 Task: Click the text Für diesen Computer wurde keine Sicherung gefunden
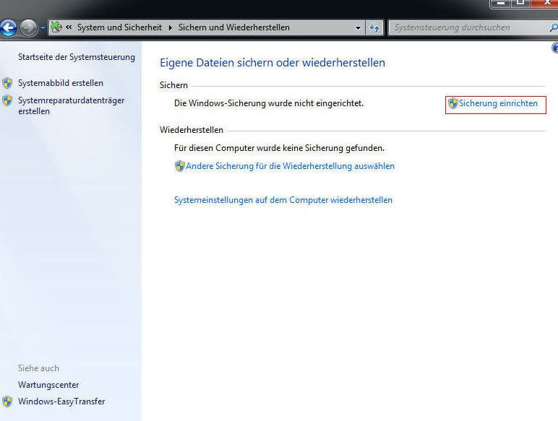pyautogui.click(x=279, y=148)
